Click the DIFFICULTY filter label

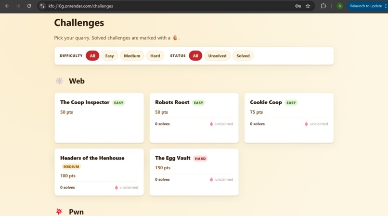71,56
